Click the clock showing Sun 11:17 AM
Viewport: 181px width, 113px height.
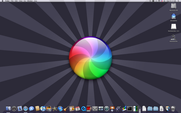[171, 1]
